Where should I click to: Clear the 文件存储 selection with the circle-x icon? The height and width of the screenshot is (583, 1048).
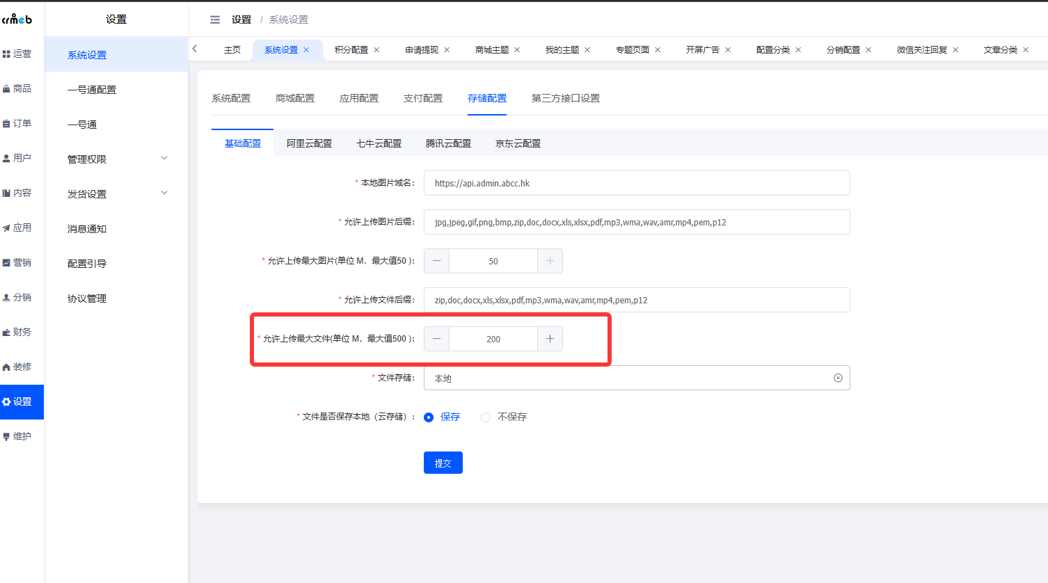pos(838,378)
